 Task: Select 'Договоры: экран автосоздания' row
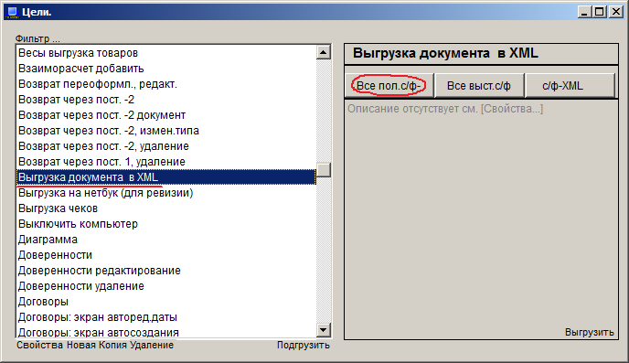pyautogui.click(x=166, y=332)
